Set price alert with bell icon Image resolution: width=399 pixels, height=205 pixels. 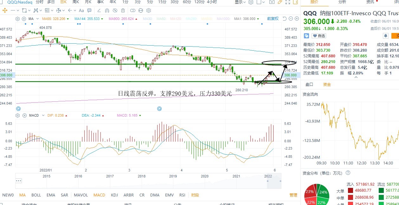pyautogui.click(x=386, y=36)
